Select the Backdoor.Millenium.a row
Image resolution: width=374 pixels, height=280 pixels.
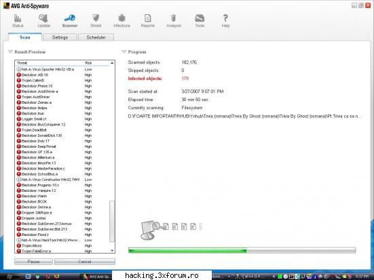click(62, 157)
